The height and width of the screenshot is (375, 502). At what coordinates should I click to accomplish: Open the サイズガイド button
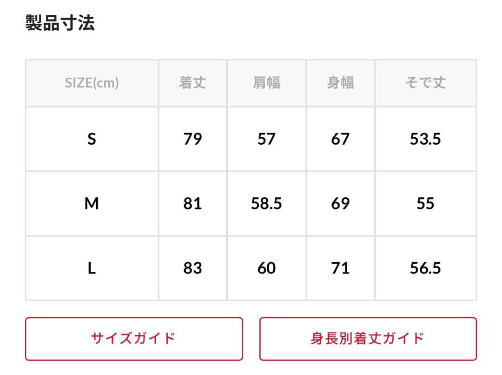pos(134,339)
